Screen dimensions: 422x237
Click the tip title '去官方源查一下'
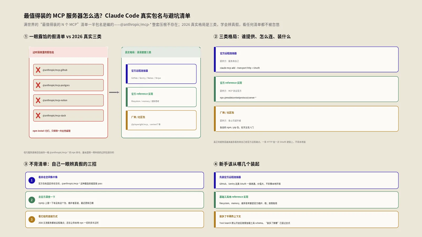pos(47,197)
